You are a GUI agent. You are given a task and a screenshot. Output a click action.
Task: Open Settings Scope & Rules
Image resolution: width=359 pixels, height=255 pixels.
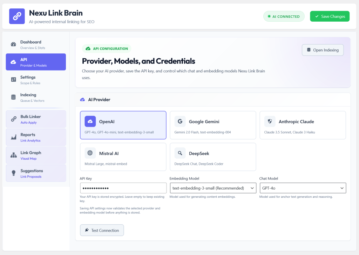[x=36, y=80]
